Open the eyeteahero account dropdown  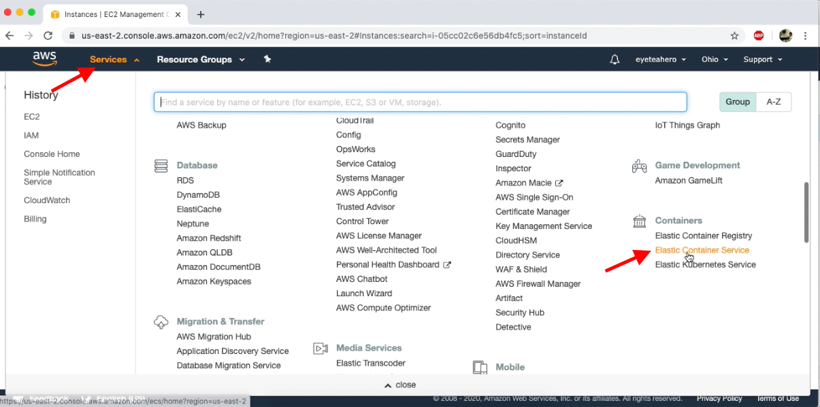coord(659,59)
